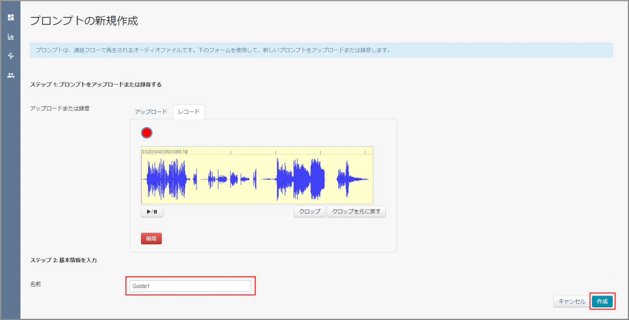The image size is (629, 320).
Task: Open the users icon in sidebar
Action: pyautogui.click(x=11, y=75)
